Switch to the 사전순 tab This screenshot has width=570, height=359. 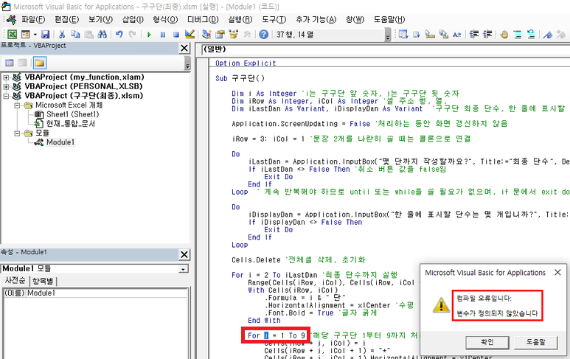[x=15, y=281]
